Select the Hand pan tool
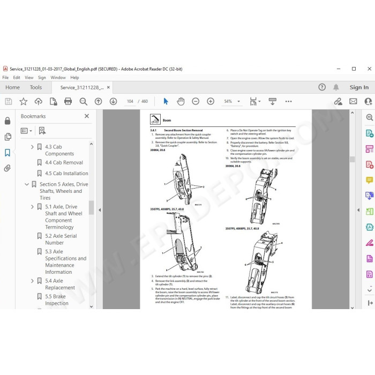Viewport: 375px width, 375px height. 181,101
